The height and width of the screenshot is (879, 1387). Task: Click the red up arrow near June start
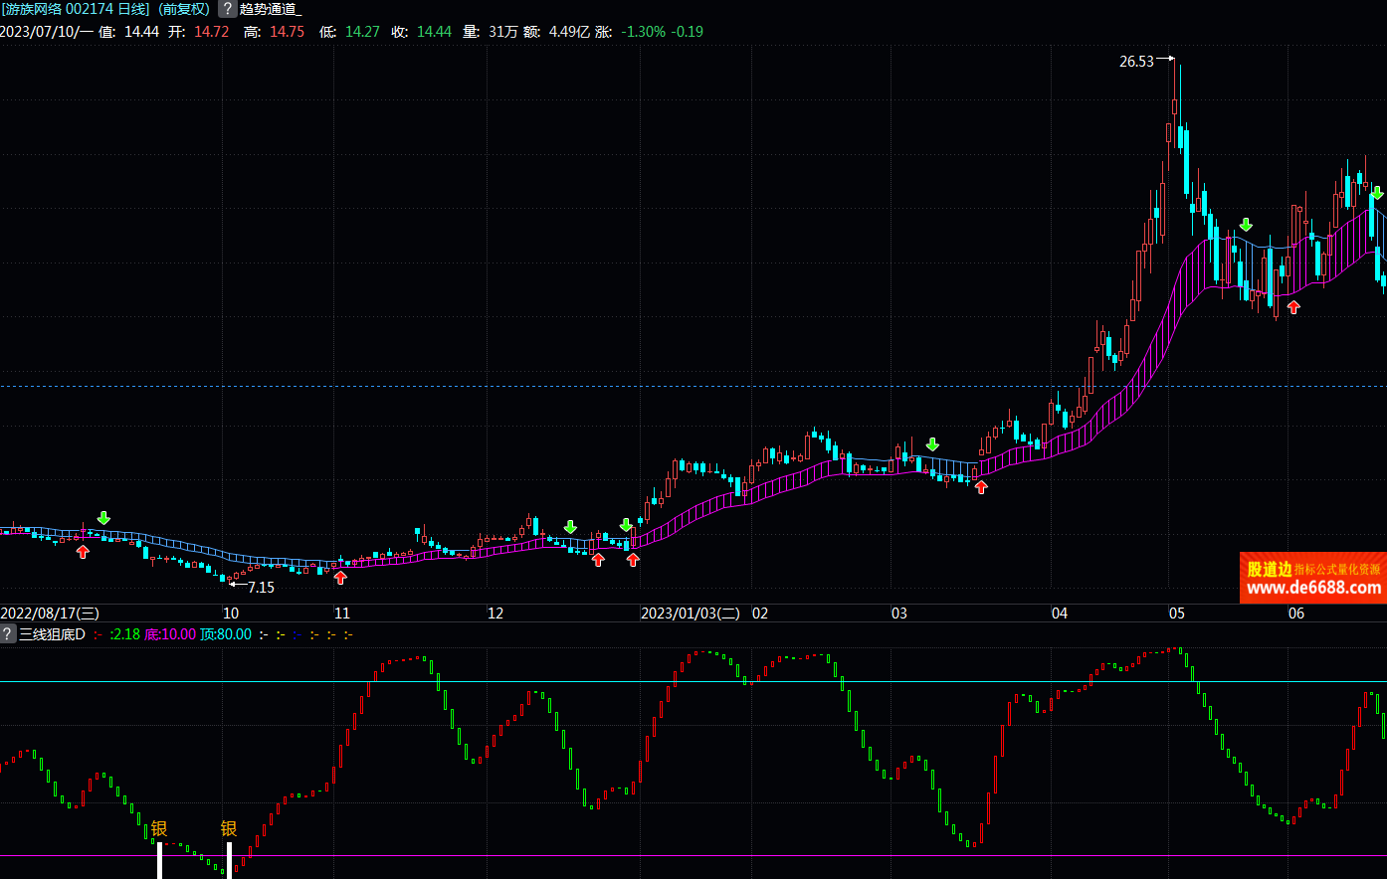pyautogui.click(x=1293, y=307)
